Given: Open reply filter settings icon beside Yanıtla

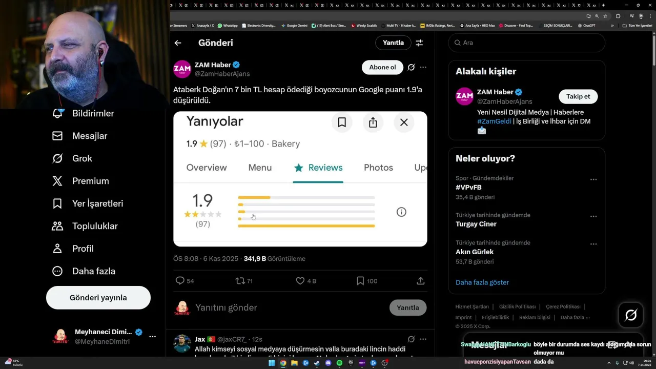Looking at the screenshot, I should tap(419, 43).
